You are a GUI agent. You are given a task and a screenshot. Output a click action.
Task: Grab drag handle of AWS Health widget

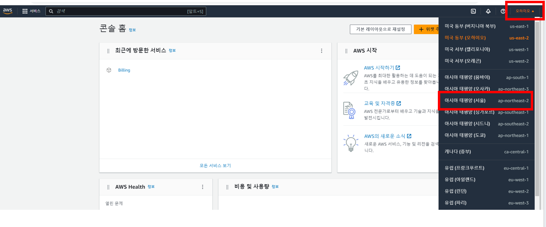(x=108, y=187)
